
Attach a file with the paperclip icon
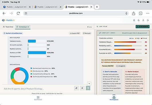tap(76, 88)
